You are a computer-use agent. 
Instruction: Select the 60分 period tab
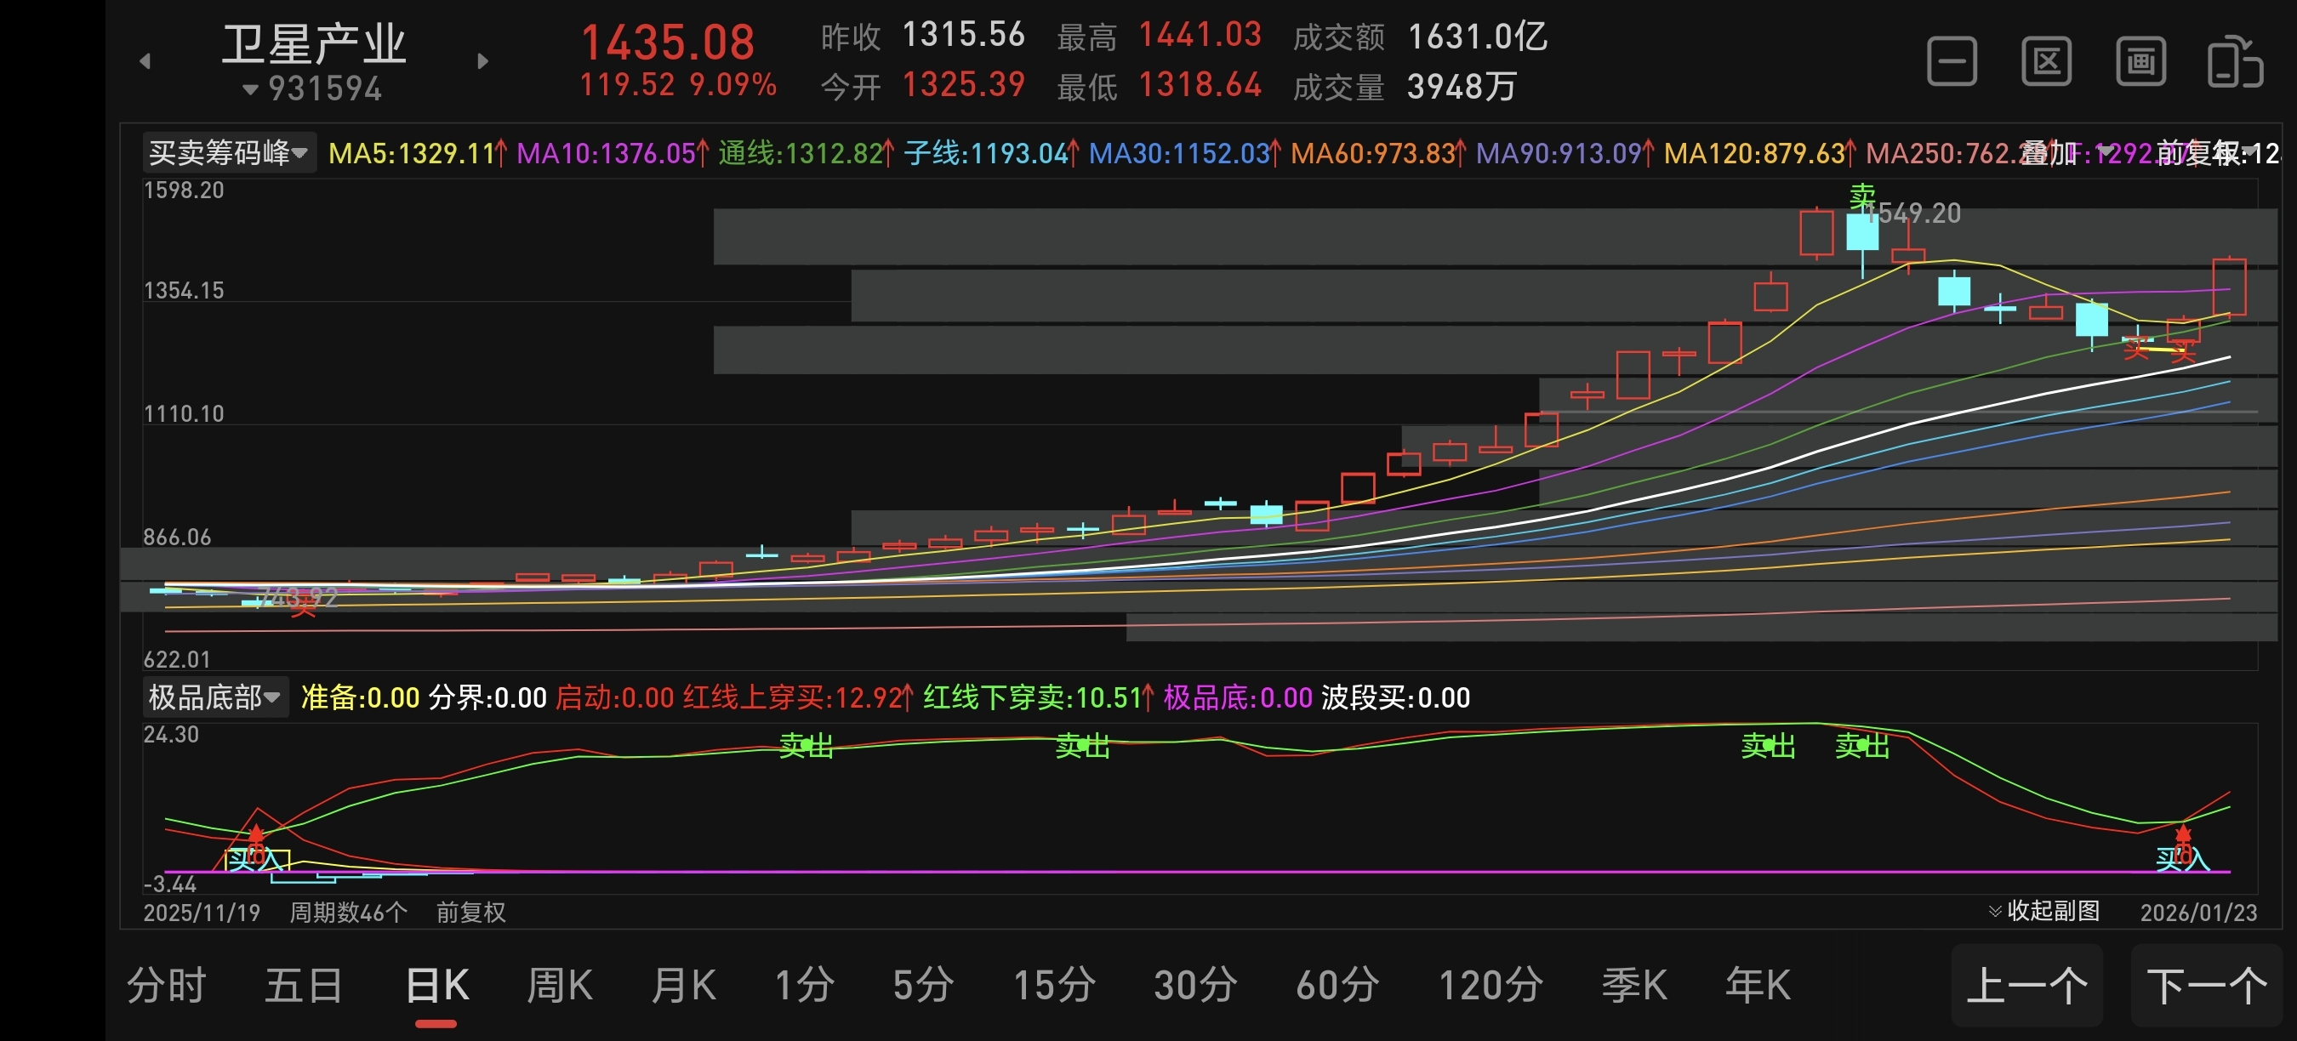(x=1337, y=986)
